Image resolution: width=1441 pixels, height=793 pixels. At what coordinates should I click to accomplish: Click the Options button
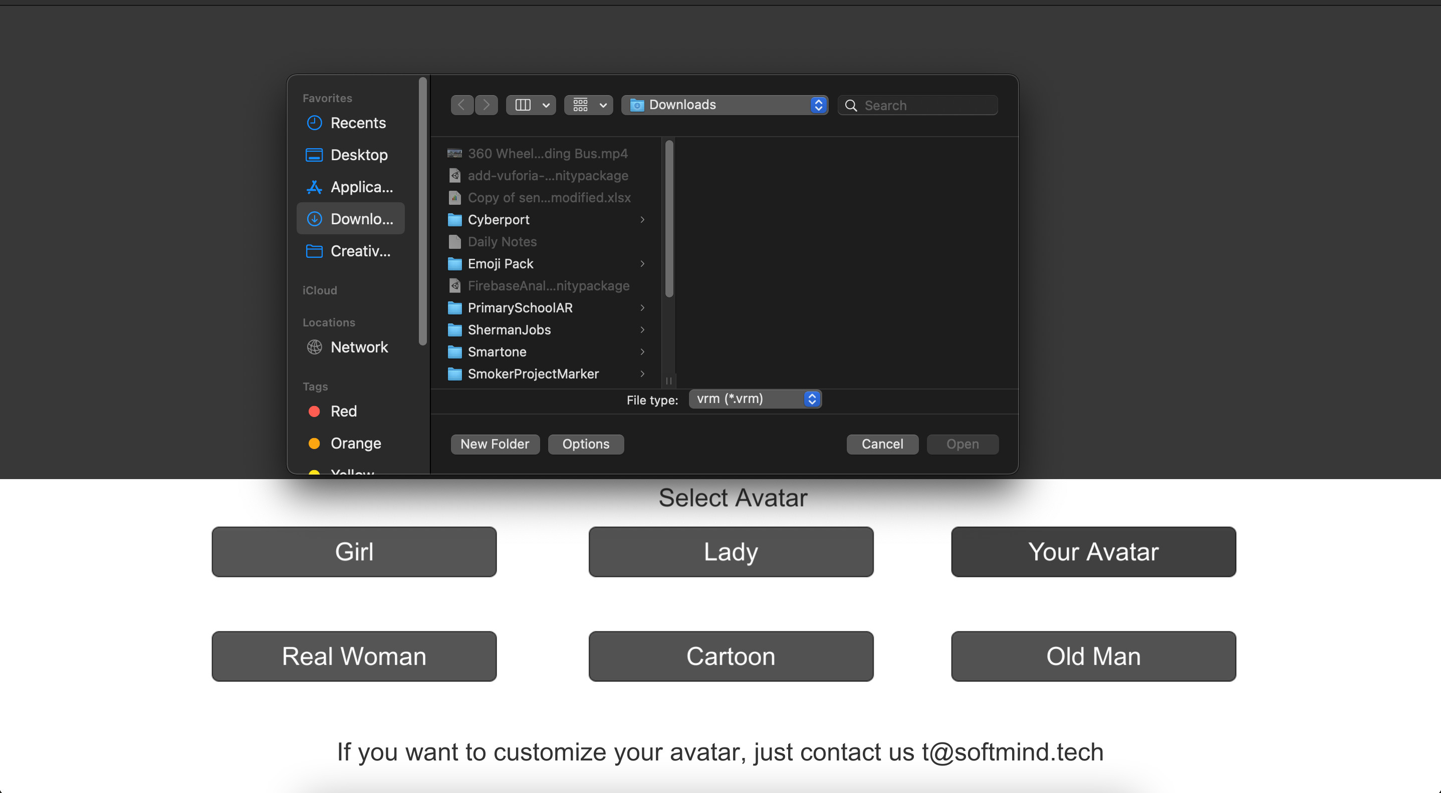coord(586,444)
